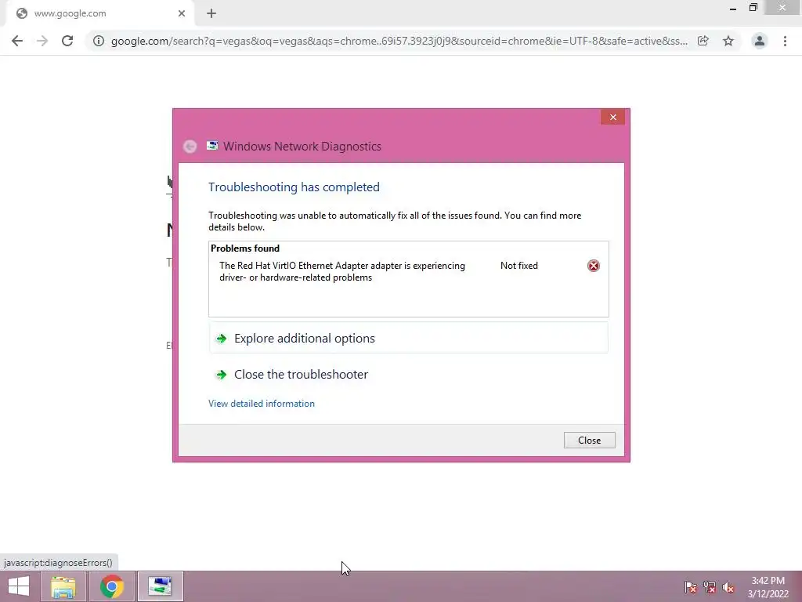Select the Red Hat VirtIO adapter problem text
Screen dimensions: 802x602
pyautogui.click(x=342, y=271)
